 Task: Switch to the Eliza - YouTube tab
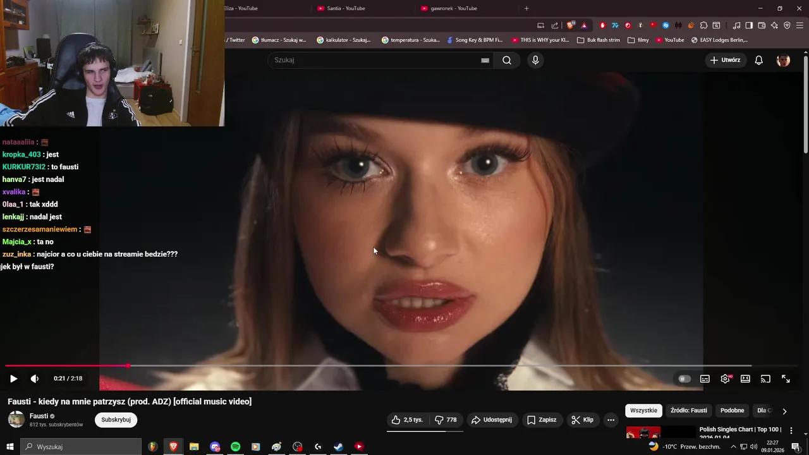[x=265, y=8]
